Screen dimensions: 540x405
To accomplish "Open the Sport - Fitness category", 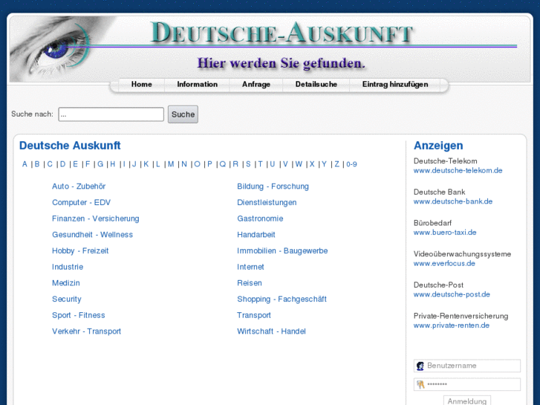I will tap(79, 315).
